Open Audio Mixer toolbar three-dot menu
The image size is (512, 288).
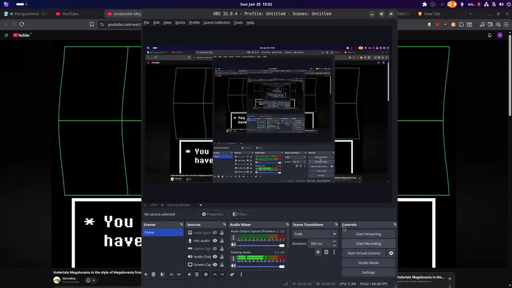coord(241,274)
